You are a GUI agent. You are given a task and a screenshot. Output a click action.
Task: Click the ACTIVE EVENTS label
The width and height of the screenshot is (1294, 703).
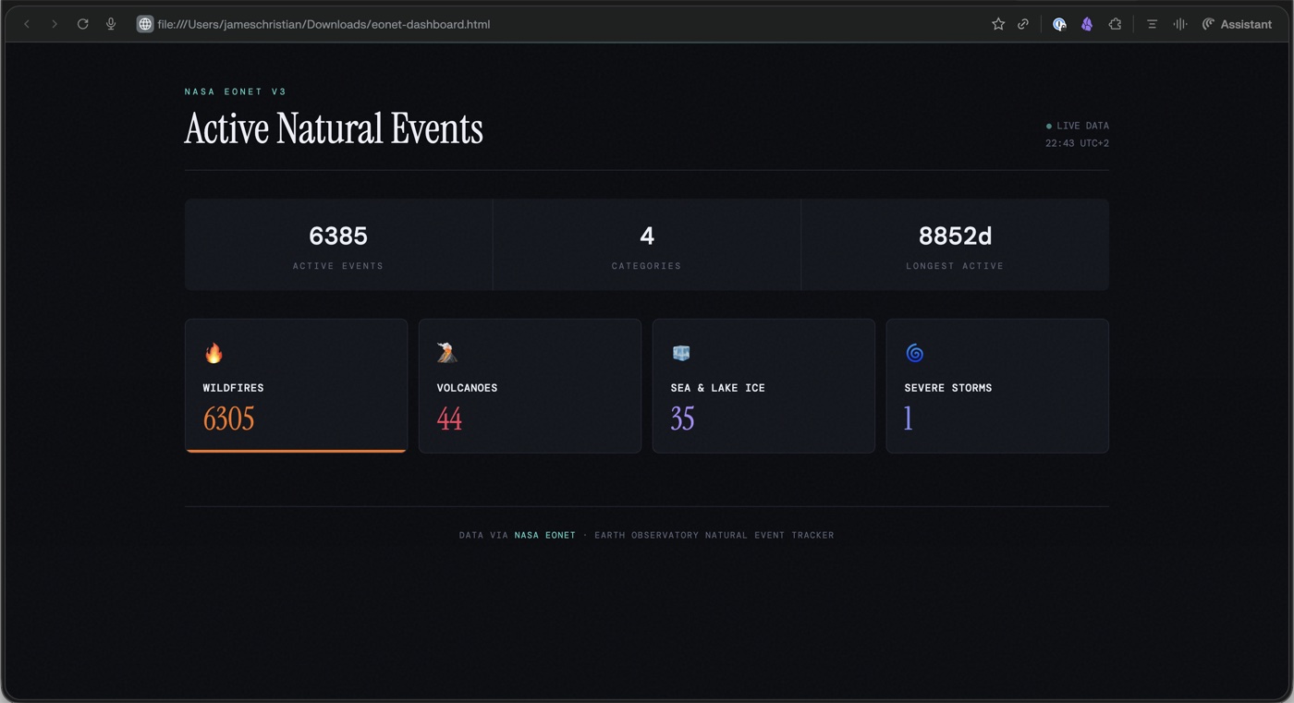coord(338,266)
